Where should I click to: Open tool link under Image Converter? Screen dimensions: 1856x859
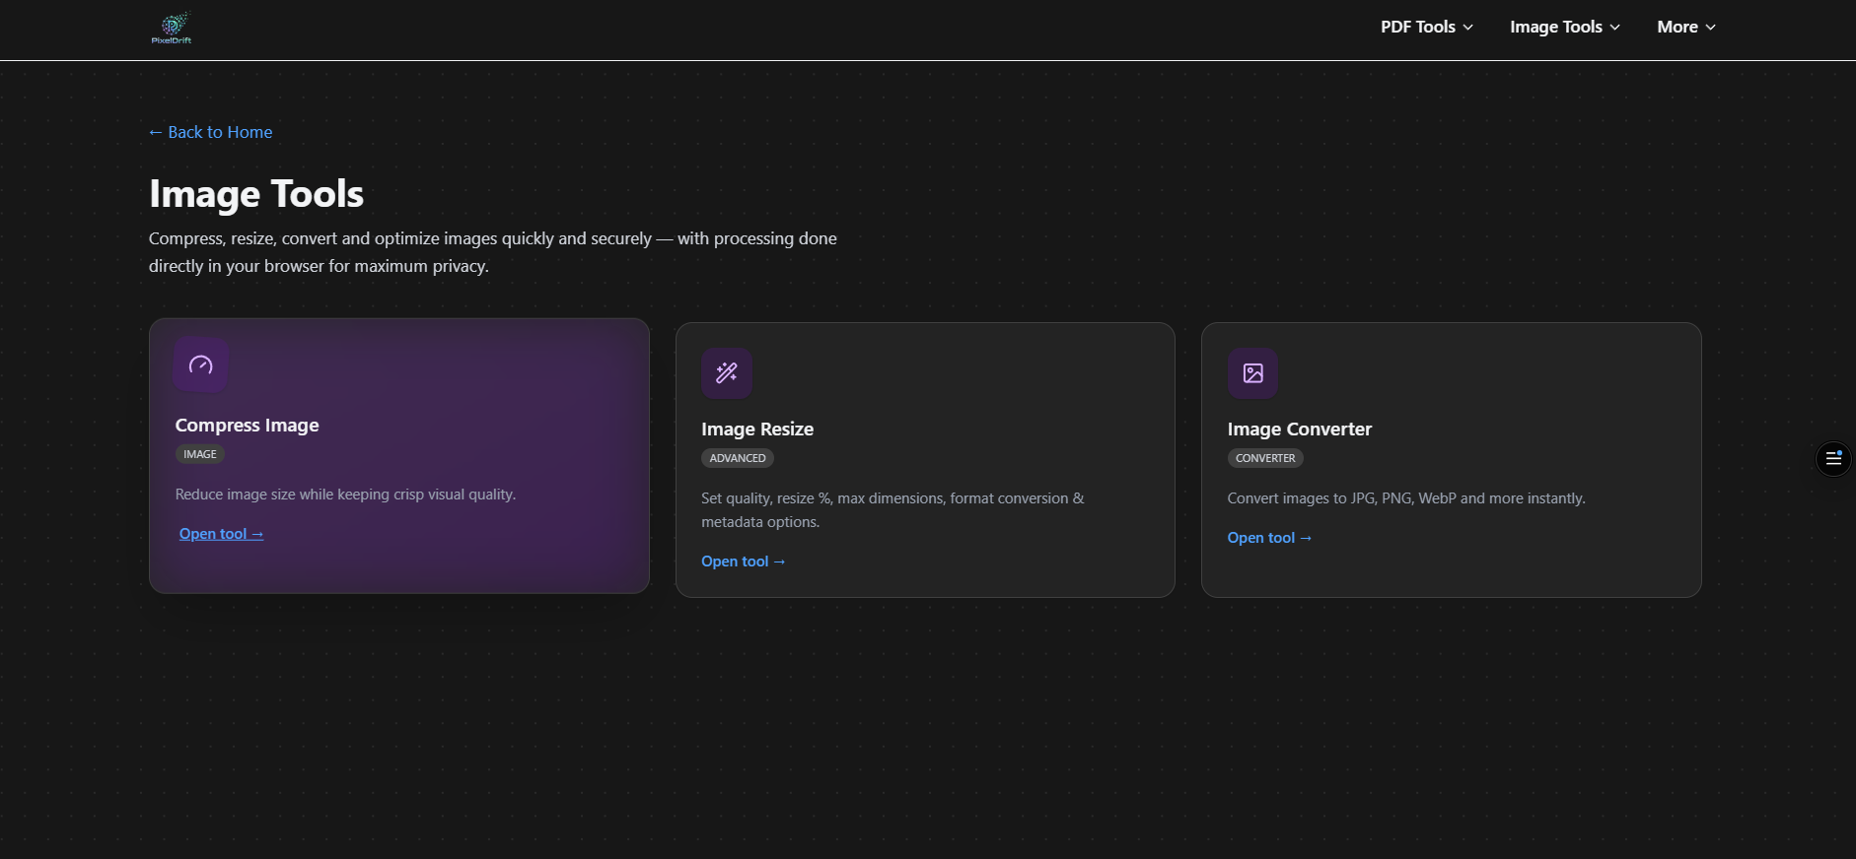pos(1269,538)
